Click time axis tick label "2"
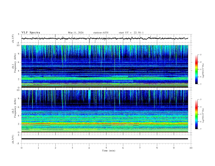The height and width of the screenshot is (166, 215). coord(55,148)
